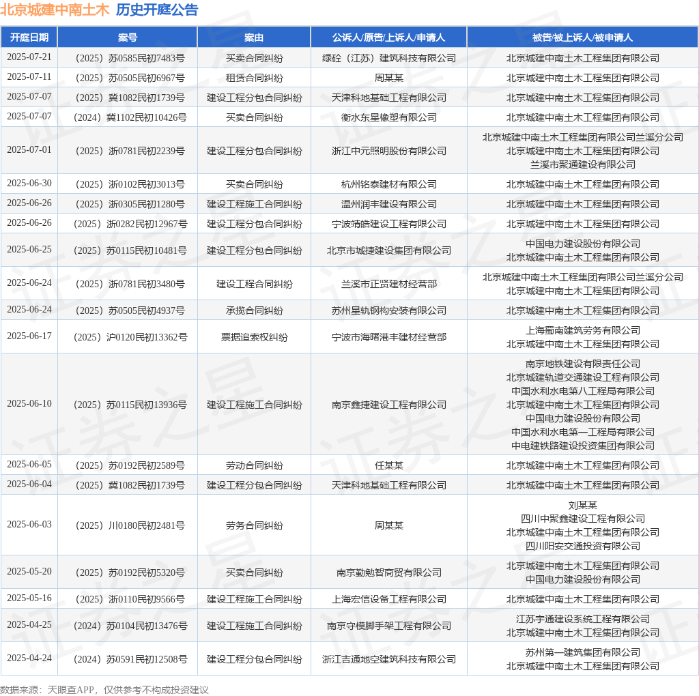The image size is (699, 696).
Task: Click the 北京城建中南土木 title text
Action: pos(55,10)
